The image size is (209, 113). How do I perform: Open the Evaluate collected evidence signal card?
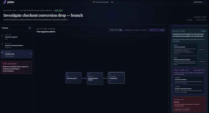(x=185, y=61)
